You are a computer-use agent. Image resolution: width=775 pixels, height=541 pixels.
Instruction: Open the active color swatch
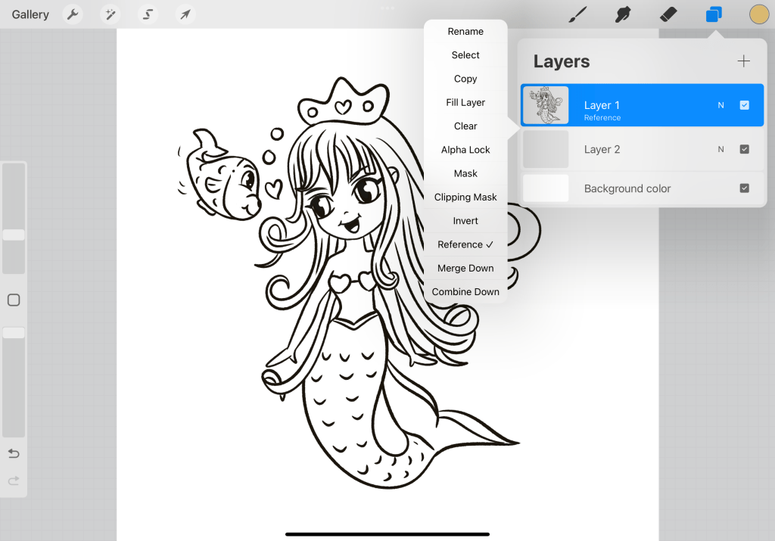coord(758,14)
